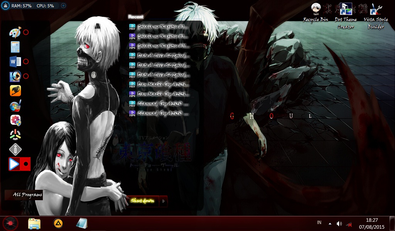The image size is (395, 231).
Task: Open the clock showing 18:27
Action: (372, 223)
